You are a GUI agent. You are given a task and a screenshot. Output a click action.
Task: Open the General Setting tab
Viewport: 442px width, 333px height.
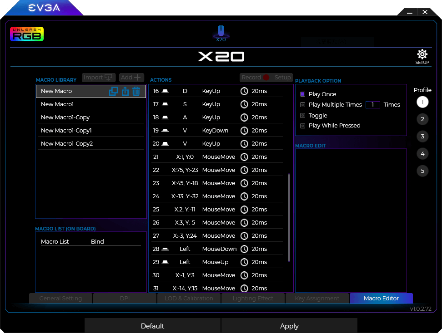click(60, 299)
